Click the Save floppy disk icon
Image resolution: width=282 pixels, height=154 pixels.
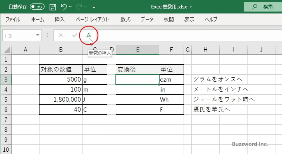53,7
